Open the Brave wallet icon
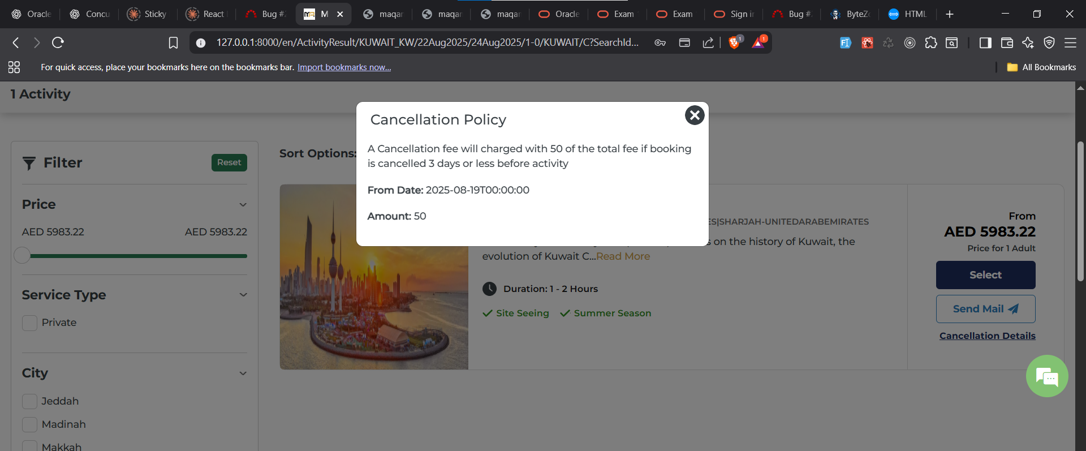The image size is (1086, 451). (1007, 42)
